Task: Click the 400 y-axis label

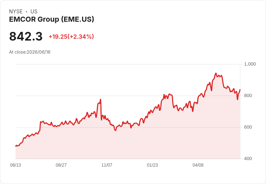Action: [x=248, y=159]
